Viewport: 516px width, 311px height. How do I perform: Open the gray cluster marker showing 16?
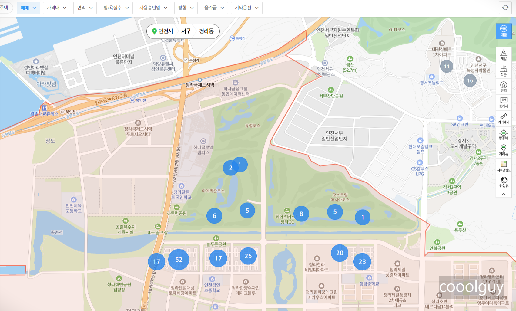click(x=470, y=80)
